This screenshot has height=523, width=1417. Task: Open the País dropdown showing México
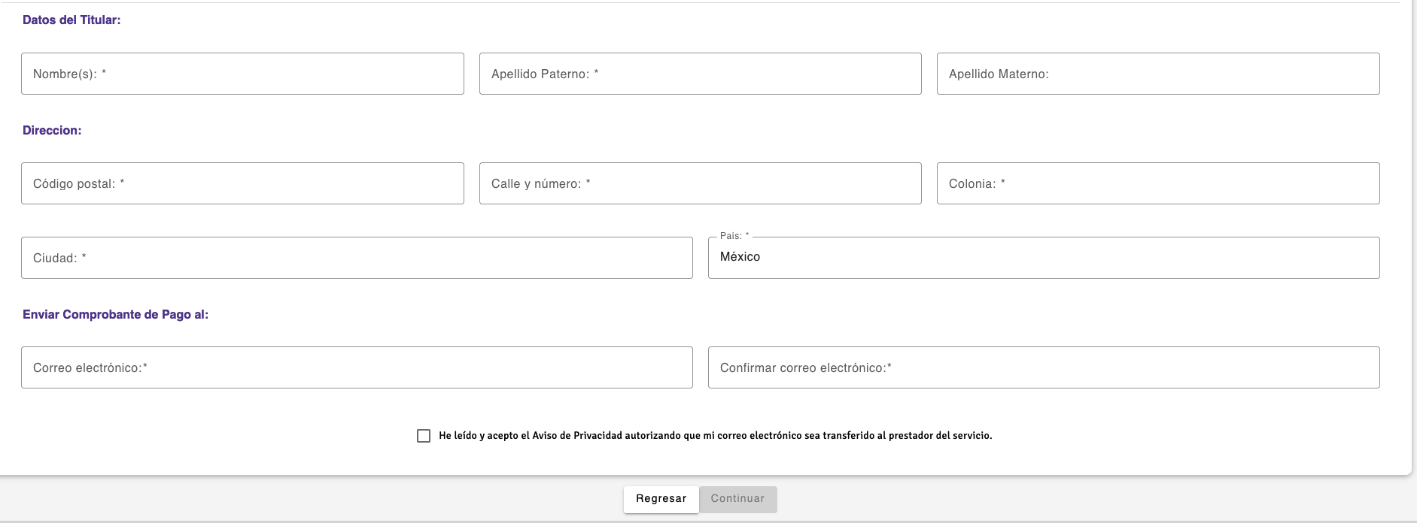[x=1044, y=258]
